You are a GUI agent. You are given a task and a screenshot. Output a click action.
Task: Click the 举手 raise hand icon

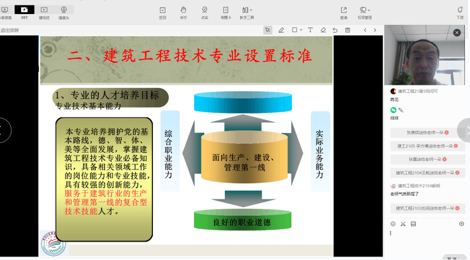point(184,12)
